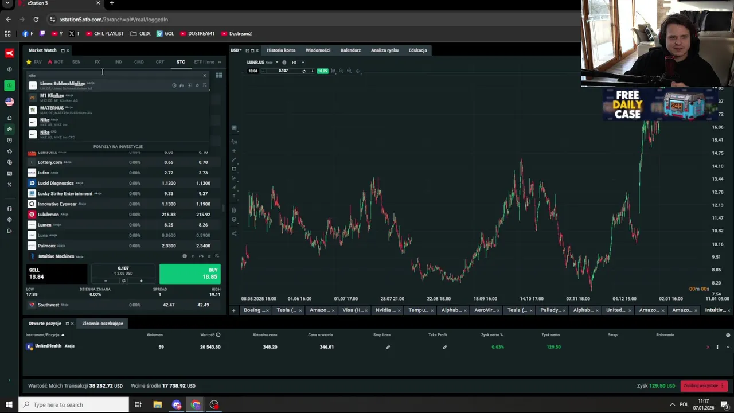The image size is (734, 413).
Task: Click chart toolbar sell price 18.84
Action: 252,71
